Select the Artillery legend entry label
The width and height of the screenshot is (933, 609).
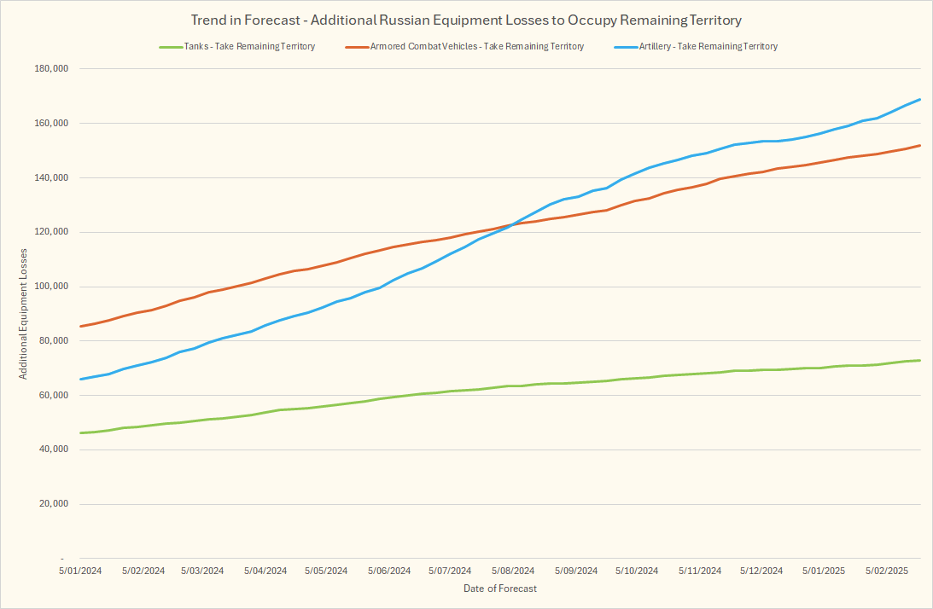point(708,47)
